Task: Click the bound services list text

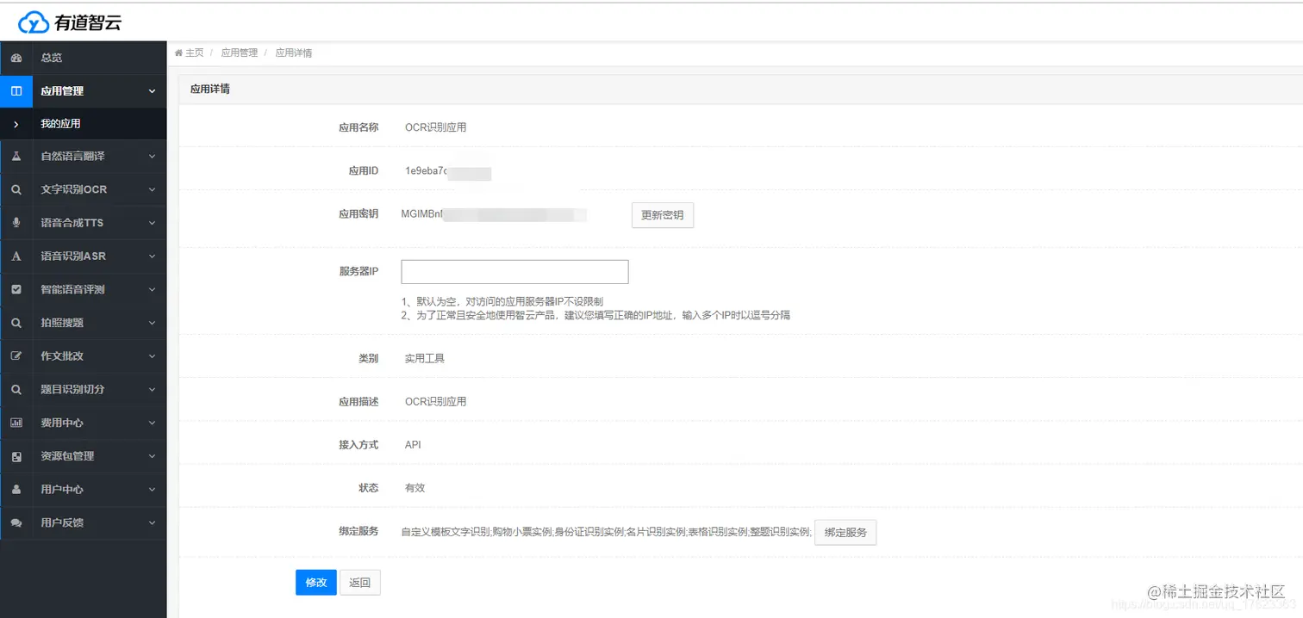Action: click(607, 532)
